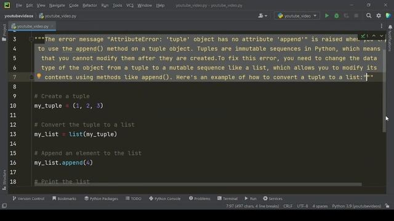Click '# Append an element to the list' comment
Image resolution: width=394 pixels, height=221 pixels.
pos(87,153)
